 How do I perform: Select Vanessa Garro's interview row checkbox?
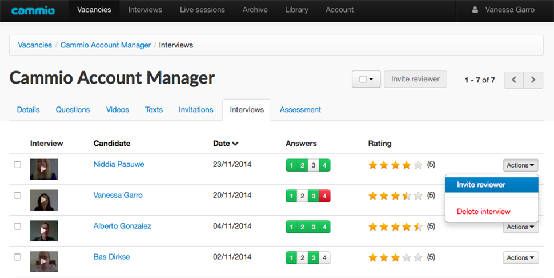17,196
